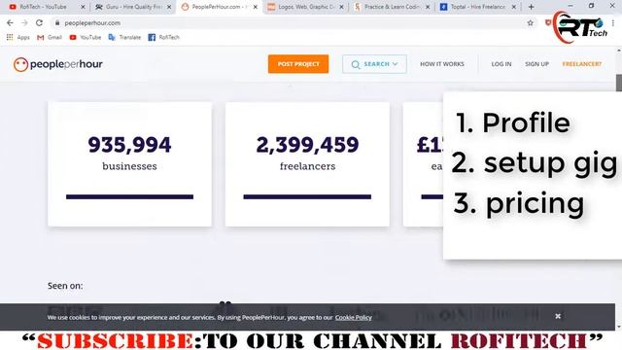Open the Gmail bookmark
This screenshot has height=350, width=622.
[50, 37]
